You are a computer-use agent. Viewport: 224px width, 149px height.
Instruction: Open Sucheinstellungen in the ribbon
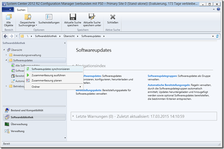pyautogui.click(x=49, y=19)
